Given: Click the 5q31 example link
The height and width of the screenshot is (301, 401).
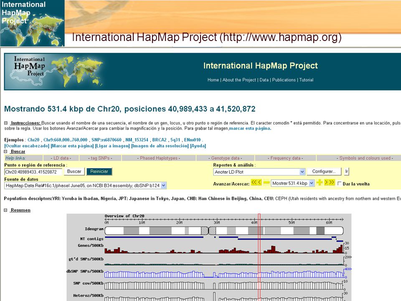Looking at the screenshot, I should (175, 140).
